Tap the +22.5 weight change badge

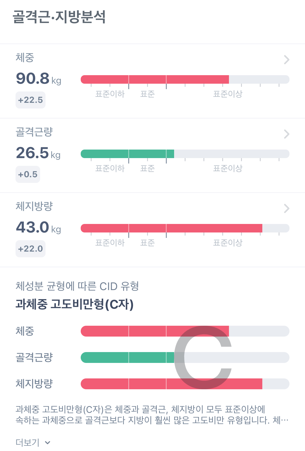[x=31, y=100]
